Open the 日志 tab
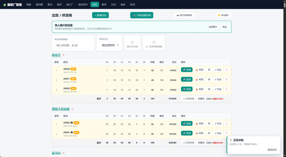Image resolution: width=286 pixels, height=157 pixels. [x=114, y=5]
